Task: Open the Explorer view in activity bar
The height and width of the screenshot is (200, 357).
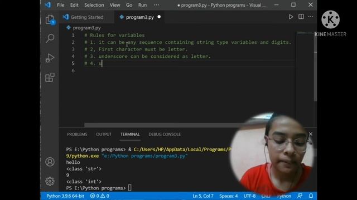Action: point(50,19)
